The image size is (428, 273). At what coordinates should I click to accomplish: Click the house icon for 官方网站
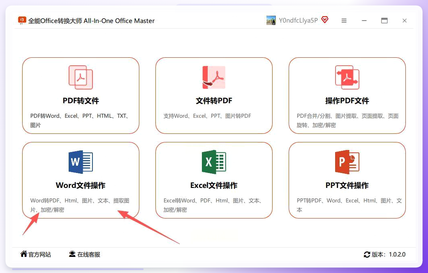pos(24,254)
